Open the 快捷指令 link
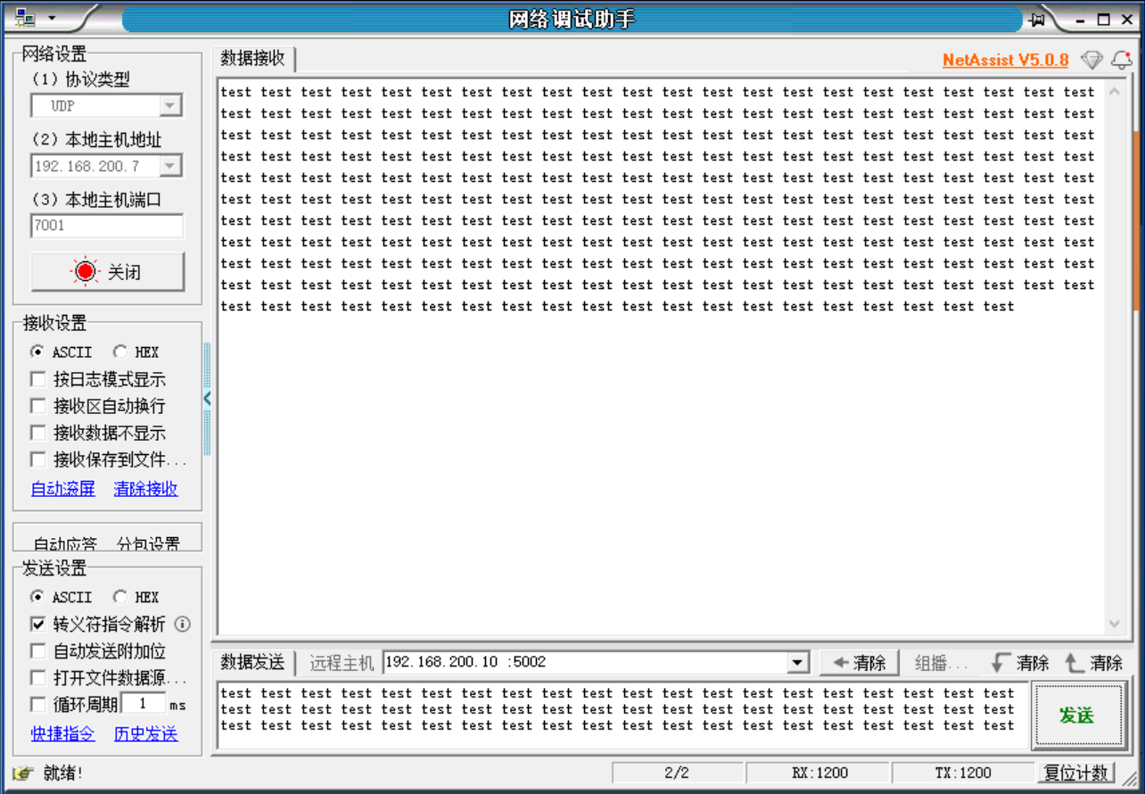This screenshot has height=794, width=1145. [x=62, y=734]
